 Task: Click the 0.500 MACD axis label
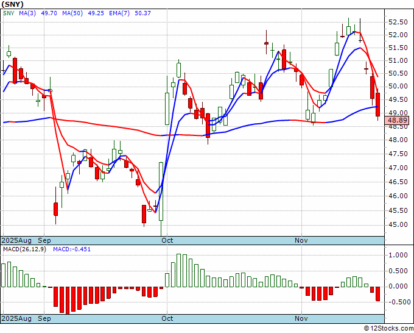398,271
